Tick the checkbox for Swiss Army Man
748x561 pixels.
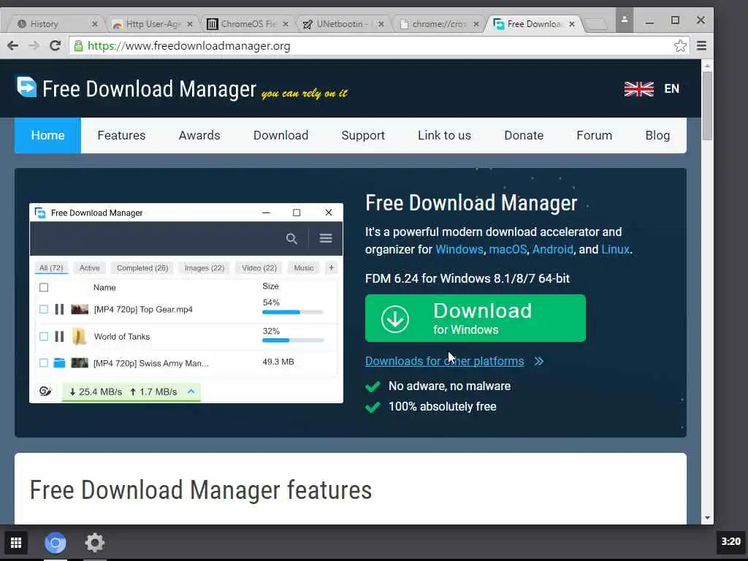[44, 363]
